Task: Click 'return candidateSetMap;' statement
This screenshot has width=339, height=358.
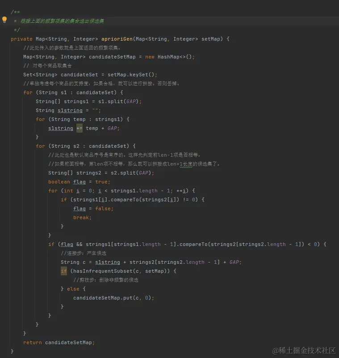Action: point(59,342)
